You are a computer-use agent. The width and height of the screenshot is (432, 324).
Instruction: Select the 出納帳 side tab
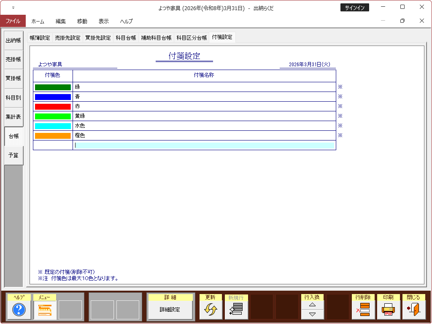click(x=13, y=40)
